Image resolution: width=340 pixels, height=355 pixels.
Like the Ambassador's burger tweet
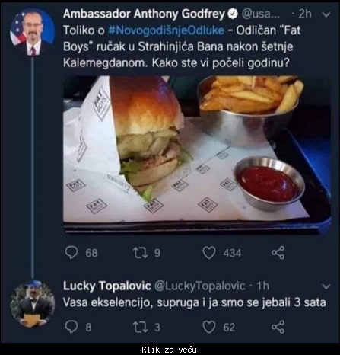(x=209, y=253)
